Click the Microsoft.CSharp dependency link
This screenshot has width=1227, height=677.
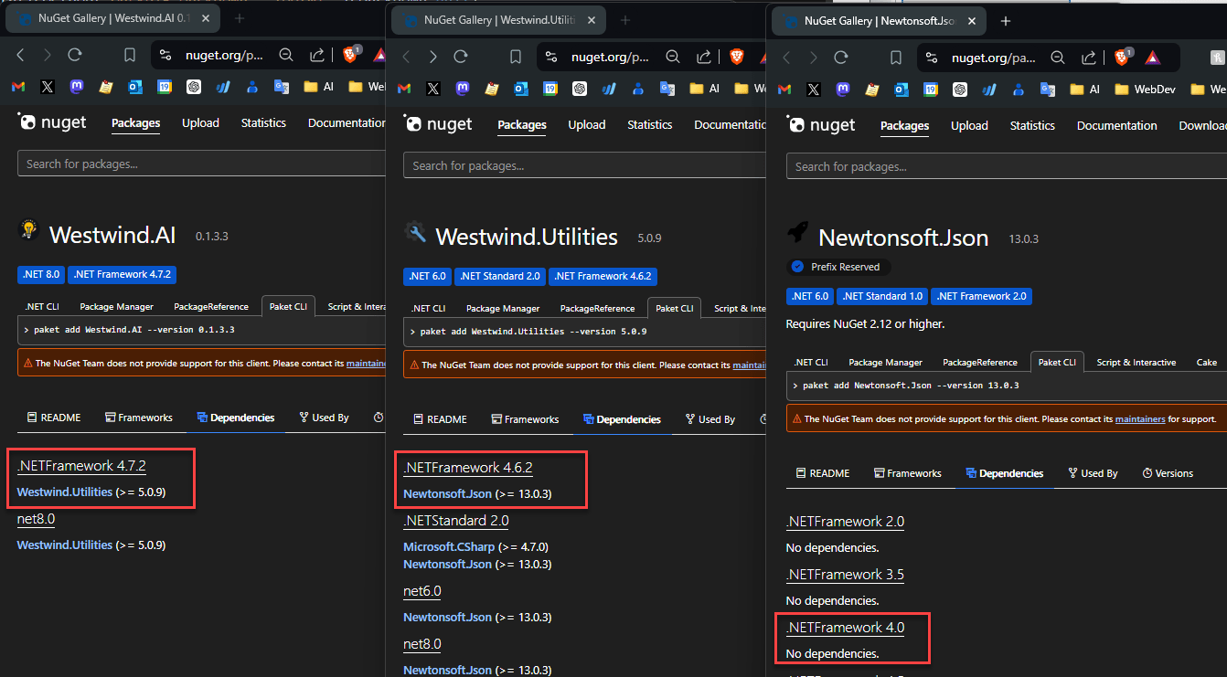pos(449,546)
